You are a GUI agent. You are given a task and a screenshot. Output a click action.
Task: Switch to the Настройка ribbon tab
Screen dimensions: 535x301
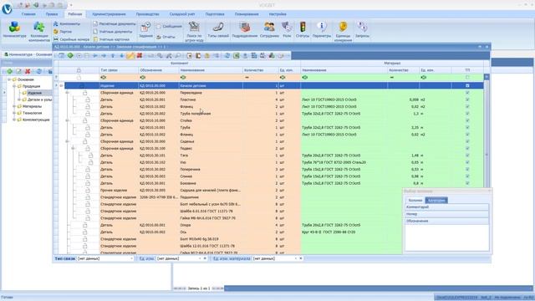(278, 14)
